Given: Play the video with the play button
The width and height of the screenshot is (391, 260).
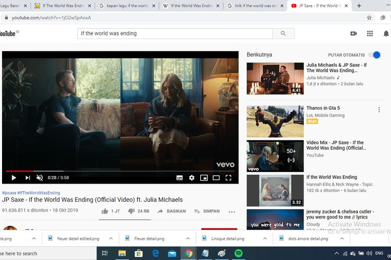Looking at the screenshot, I should (14, 178).
